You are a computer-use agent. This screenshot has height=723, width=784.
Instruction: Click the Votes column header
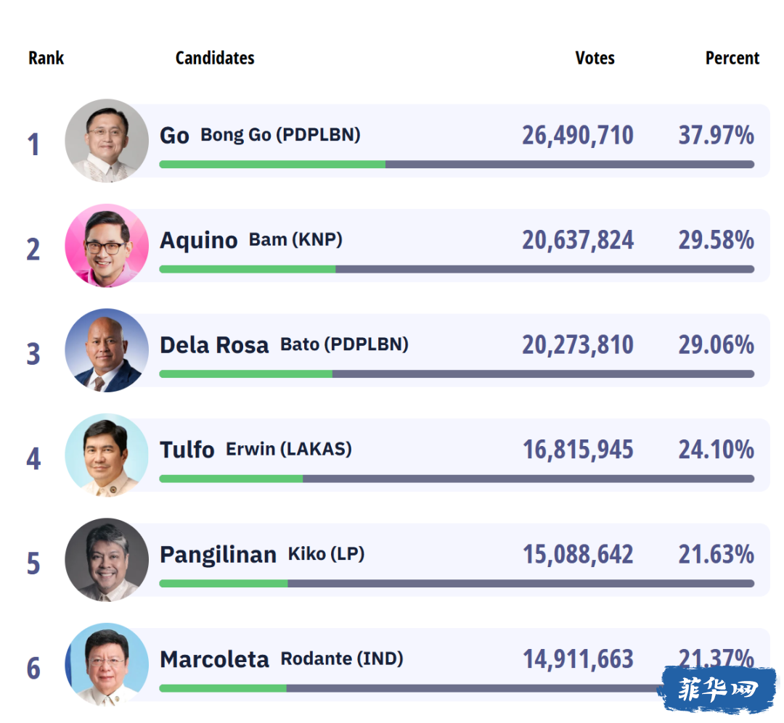tap(595, 58)
